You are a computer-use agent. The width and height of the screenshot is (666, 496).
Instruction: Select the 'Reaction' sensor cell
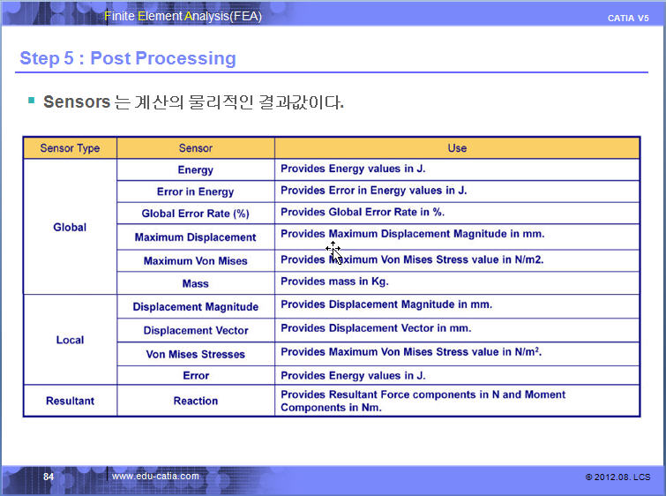coord(195,401)
